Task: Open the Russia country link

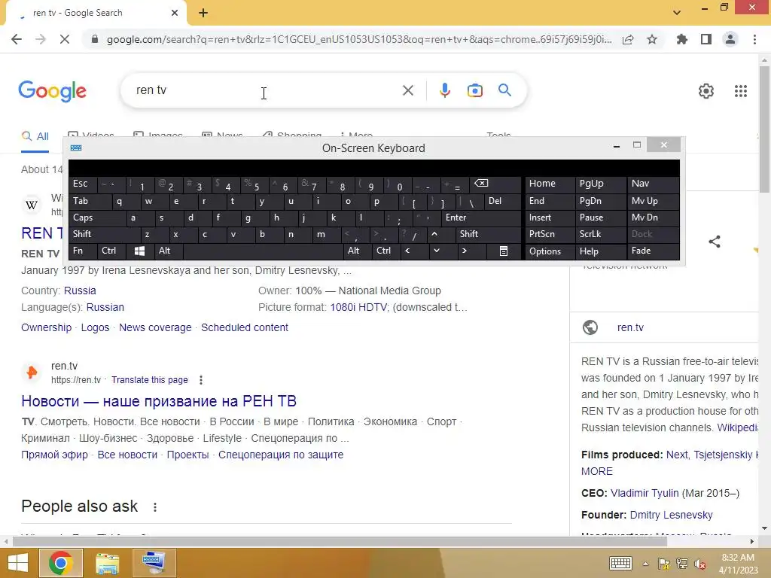Action: point(80,291)
